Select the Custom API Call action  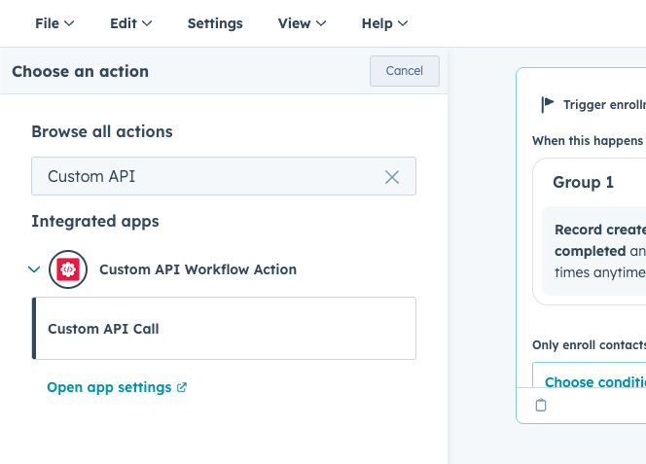224,329
